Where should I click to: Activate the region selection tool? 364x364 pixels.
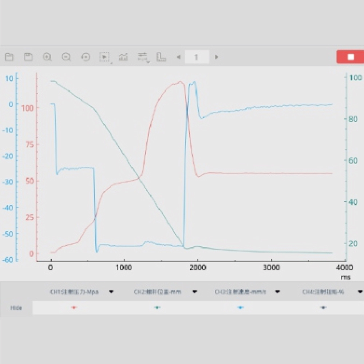coord(105,57)
